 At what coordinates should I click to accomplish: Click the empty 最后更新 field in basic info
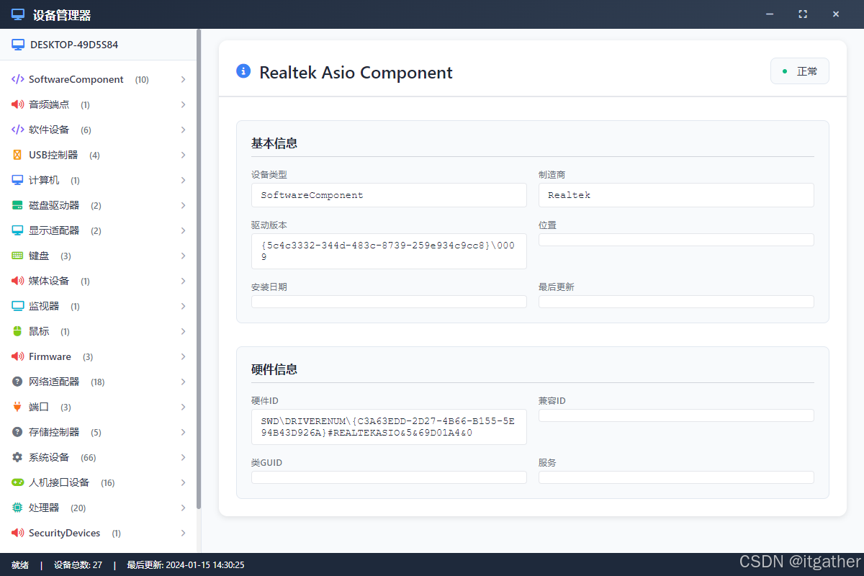click(676, 302)
